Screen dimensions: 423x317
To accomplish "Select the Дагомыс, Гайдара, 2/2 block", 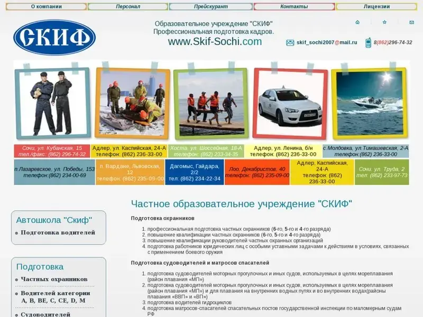I will pos(195,172).
